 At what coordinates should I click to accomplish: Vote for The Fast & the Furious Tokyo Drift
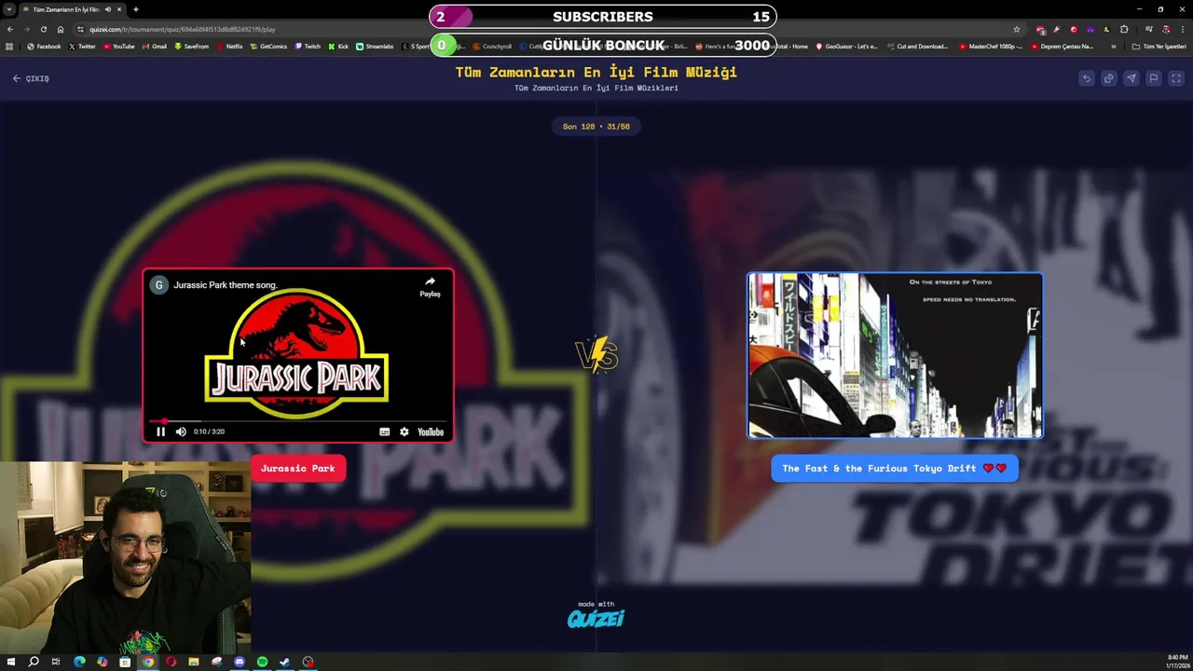point(895,469)
